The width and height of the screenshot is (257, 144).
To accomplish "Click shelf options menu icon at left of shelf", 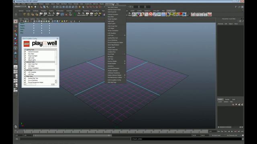I will (16, 15).
